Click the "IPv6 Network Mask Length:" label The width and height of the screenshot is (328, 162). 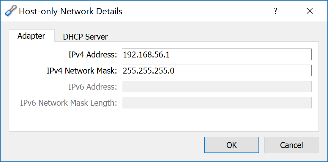(68, 103)
